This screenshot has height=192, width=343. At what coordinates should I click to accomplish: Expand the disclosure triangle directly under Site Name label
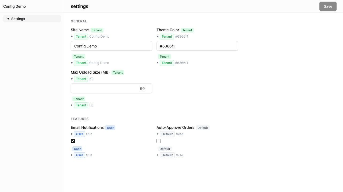click(x=72, y=36)
